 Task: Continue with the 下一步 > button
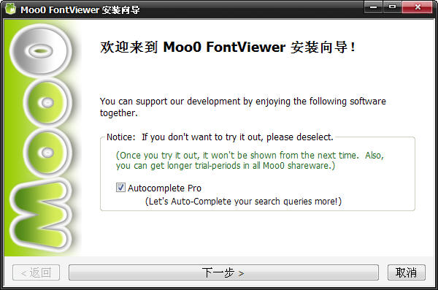tap(223, 272)
